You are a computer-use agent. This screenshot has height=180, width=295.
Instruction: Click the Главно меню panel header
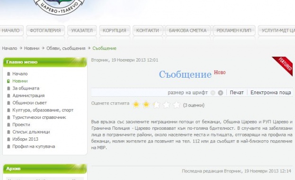tap(45, 62)
